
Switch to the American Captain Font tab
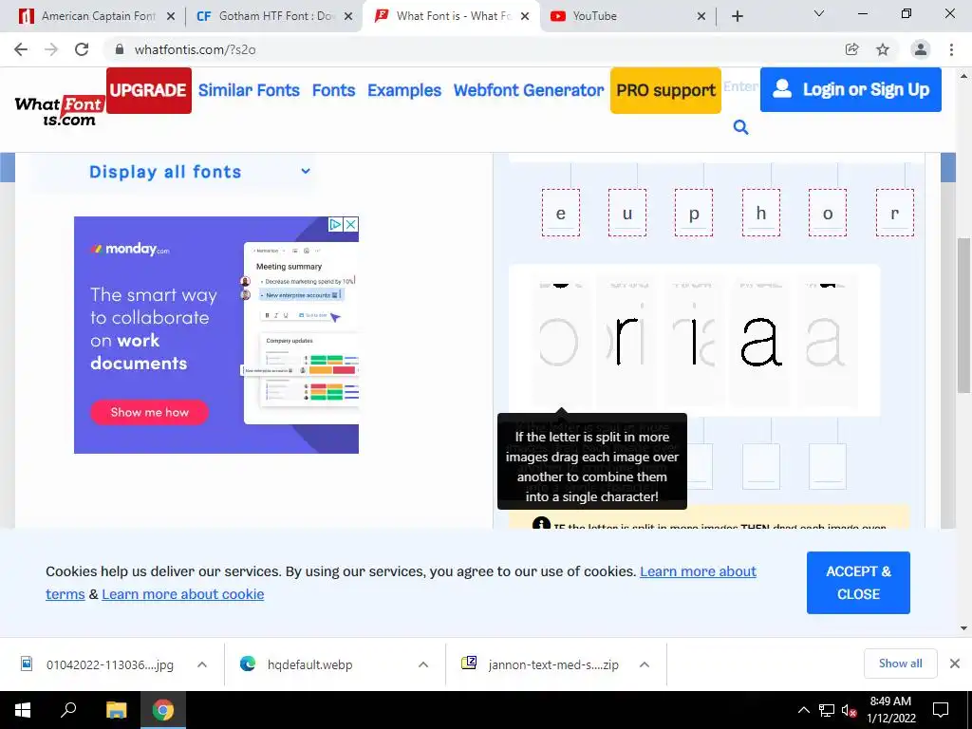pos(96,16)
